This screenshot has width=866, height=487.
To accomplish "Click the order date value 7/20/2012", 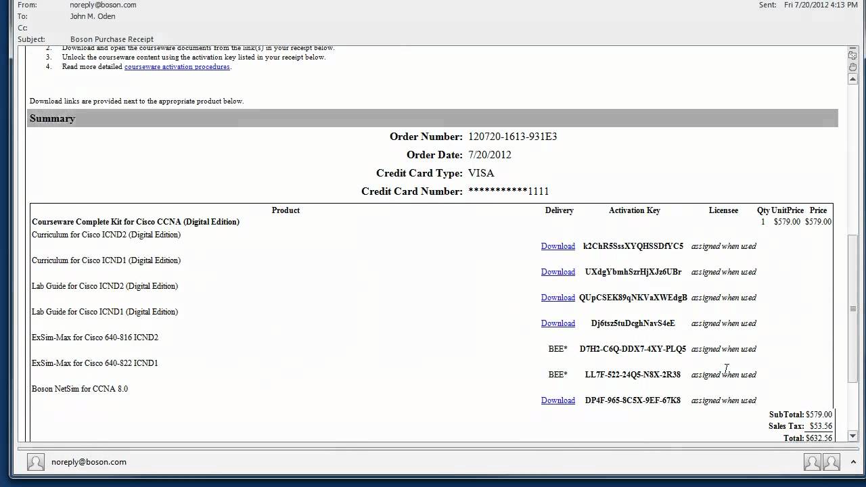I will pyautogui.click(x=490, y=155).
